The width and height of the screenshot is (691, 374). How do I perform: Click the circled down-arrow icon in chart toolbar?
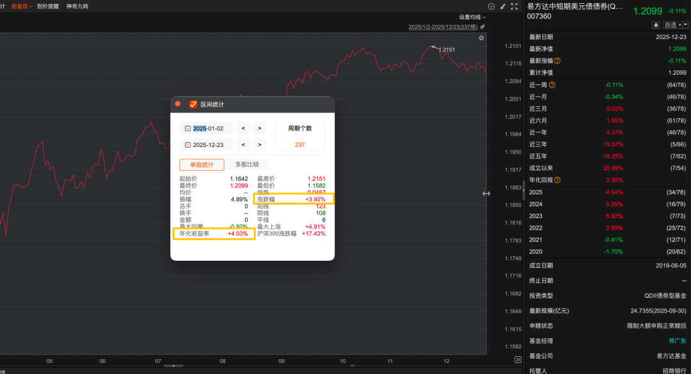pos(491,6)
